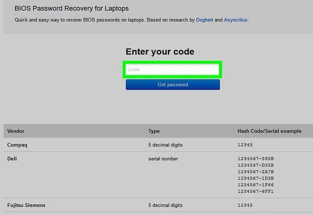Click the Enter your code heading
The width and height of the screenshot is (313, 215).
160,52
